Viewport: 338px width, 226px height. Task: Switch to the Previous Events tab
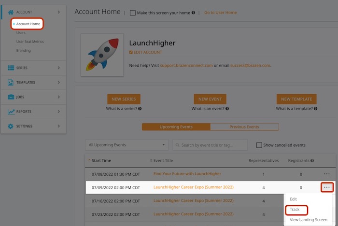pyautogui.click(x=244, y=127)
